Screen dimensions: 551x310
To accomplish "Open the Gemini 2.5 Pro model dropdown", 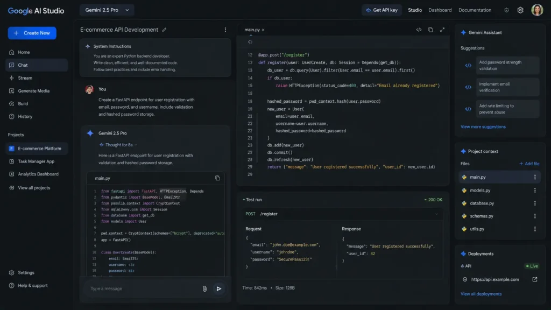I will (x=107, y=10).
